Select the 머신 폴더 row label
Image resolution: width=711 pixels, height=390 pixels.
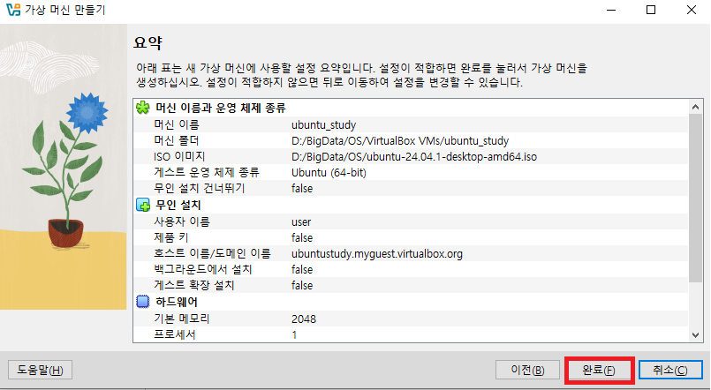pos(177,140)
